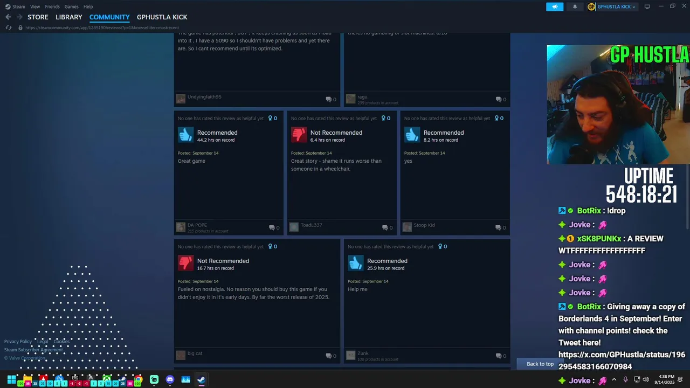Open the Xbox app taskbar icon
This screenshot has height=388, width=690.
[x=107, y=379]
